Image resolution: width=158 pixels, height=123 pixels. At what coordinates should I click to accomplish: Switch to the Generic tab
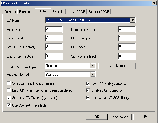coord(10,12)
